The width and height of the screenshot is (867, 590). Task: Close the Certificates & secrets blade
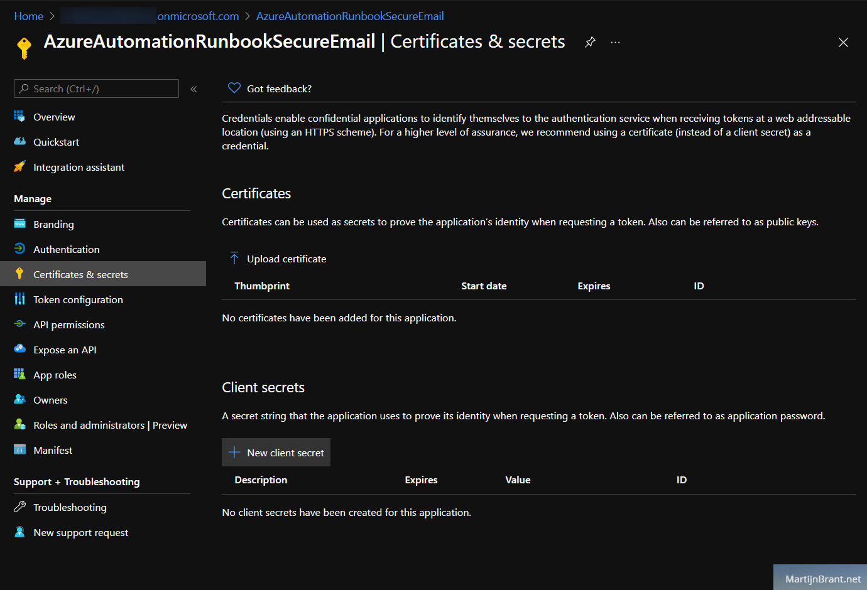(843, 42)
